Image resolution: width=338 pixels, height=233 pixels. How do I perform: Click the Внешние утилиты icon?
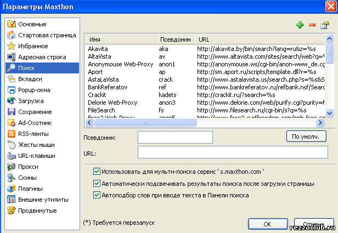coord(12,200)
